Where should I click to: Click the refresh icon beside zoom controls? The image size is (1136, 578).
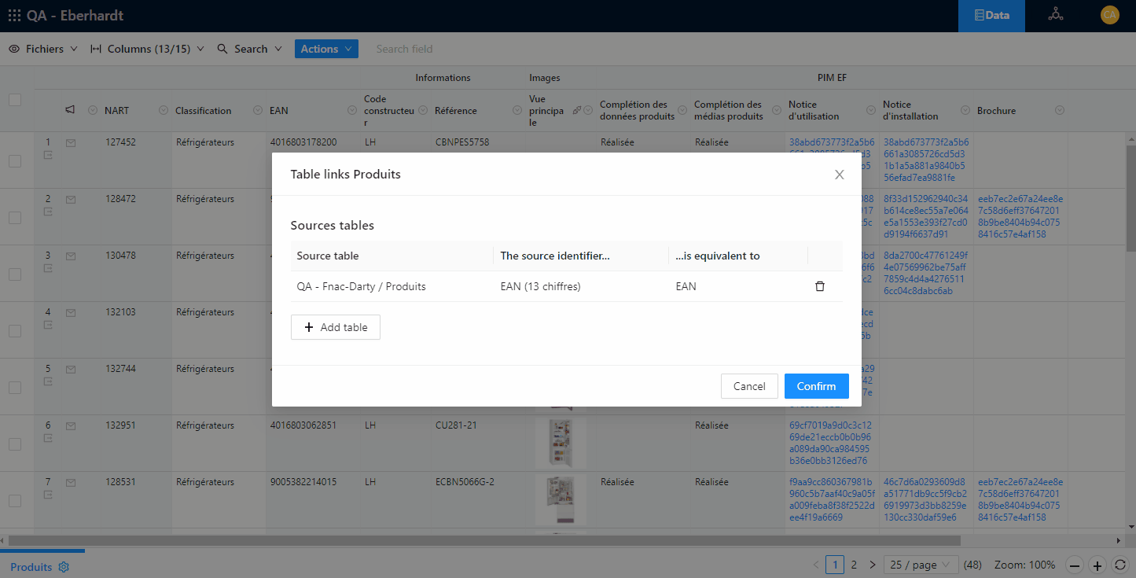coord(1120,565)
